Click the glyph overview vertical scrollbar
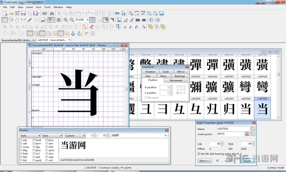 [278, 87]
